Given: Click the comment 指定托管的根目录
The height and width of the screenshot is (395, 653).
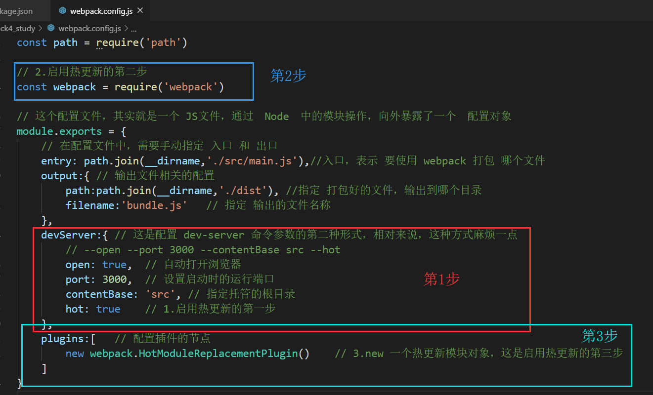Looking at the screenshot, I should click(242, 294).
